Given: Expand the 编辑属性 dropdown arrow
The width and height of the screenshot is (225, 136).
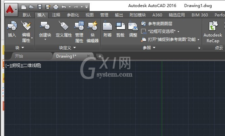Looking at the screenshot, I should pyautogui.click(x=32, y=38).
